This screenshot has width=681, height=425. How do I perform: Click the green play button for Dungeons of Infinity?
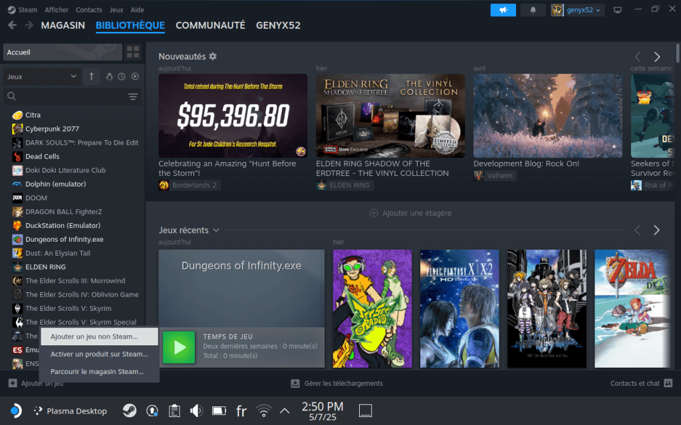coord(178,347)
